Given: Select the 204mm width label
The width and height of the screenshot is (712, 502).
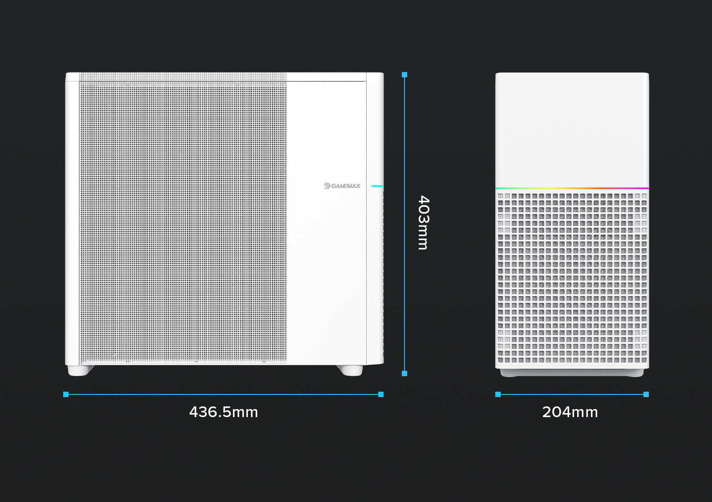Looking at the screenshot, I should click(570, 412).
